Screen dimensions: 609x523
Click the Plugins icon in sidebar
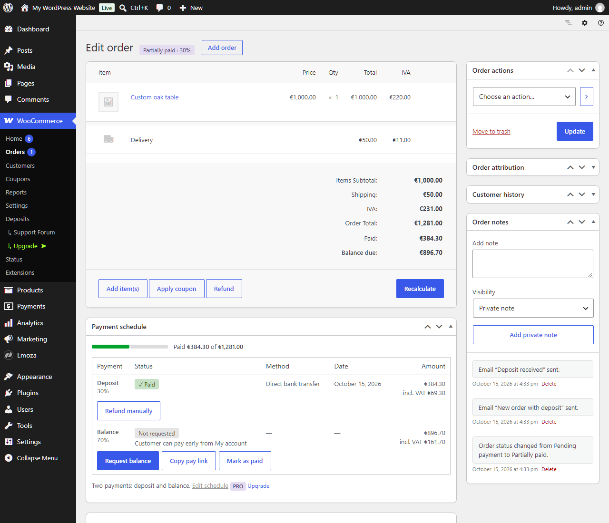(9, 393)
